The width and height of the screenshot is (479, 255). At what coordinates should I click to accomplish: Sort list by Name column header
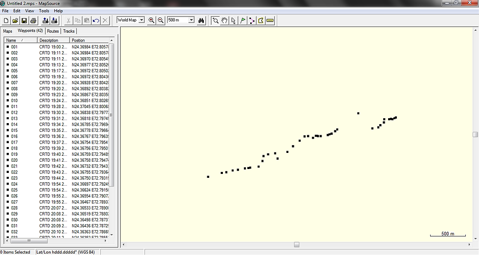pyautogui.click(x=21, y=41)
